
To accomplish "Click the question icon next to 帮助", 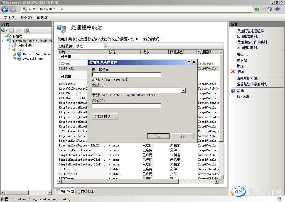I will coord(233,91).
